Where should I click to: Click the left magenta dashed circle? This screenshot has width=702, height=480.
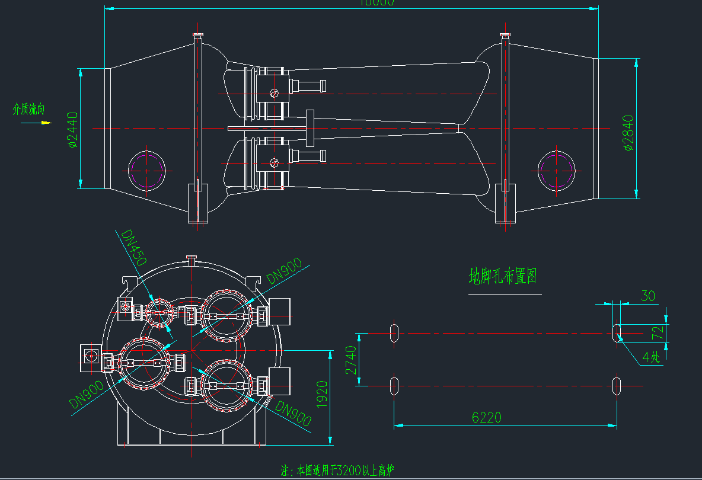(146, 170)
